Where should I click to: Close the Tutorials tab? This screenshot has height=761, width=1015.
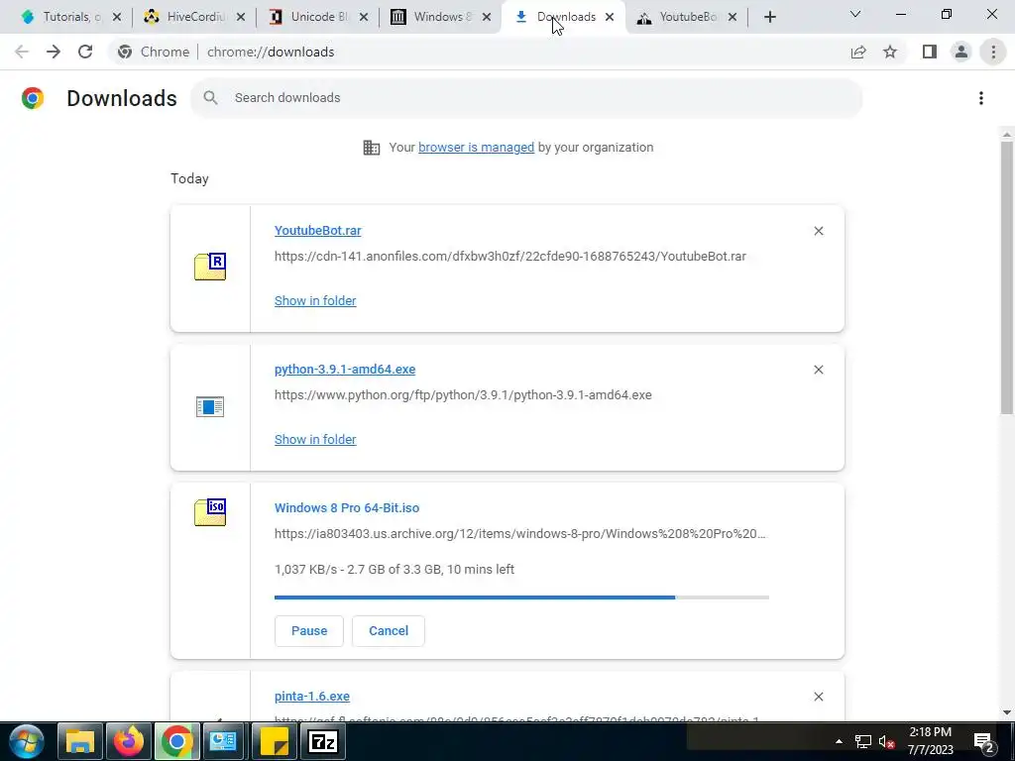(117, 18)
